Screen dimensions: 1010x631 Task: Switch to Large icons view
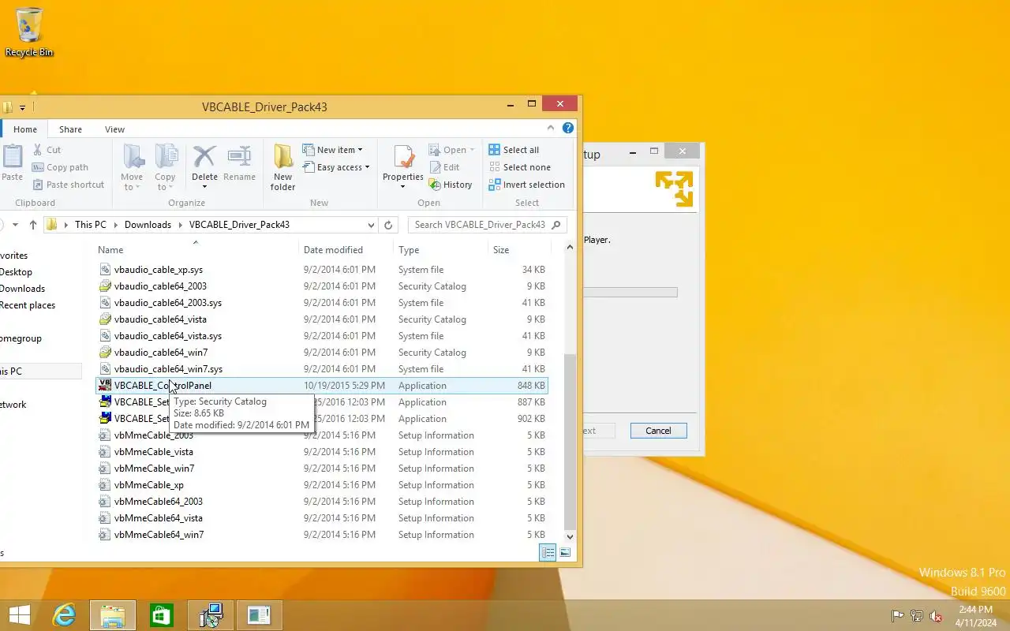[x=565, y=553]
